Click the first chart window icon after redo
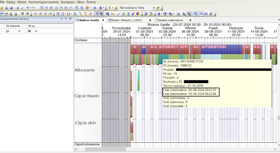Image resolution: width=280 pixels, height=153 pixels. [41, 8]
